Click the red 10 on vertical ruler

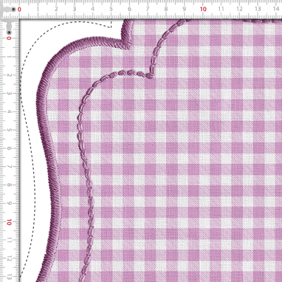coord(9,222)
